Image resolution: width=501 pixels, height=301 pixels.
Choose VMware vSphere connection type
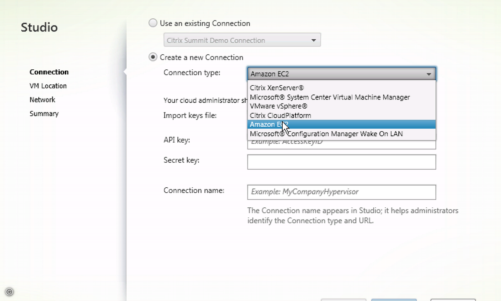click(x=342, y=106)
